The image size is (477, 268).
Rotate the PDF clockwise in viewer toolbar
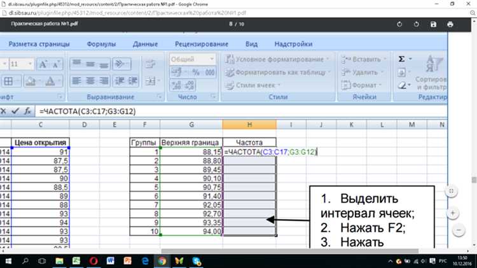click(399, 24)
